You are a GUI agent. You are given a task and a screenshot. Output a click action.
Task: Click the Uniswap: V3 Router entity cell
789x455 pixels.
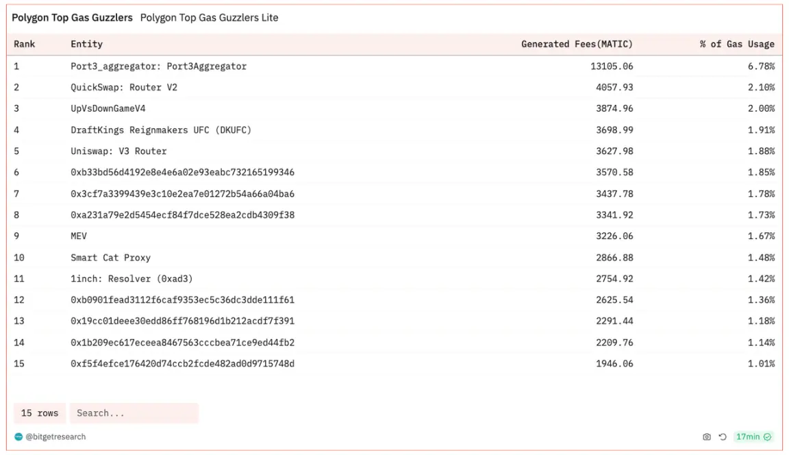[x=118, y=151]
